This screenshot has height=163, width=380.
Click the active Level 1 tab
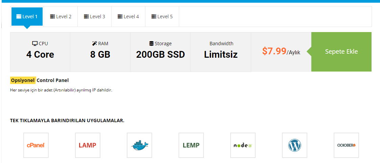click(x=27, y=17)
